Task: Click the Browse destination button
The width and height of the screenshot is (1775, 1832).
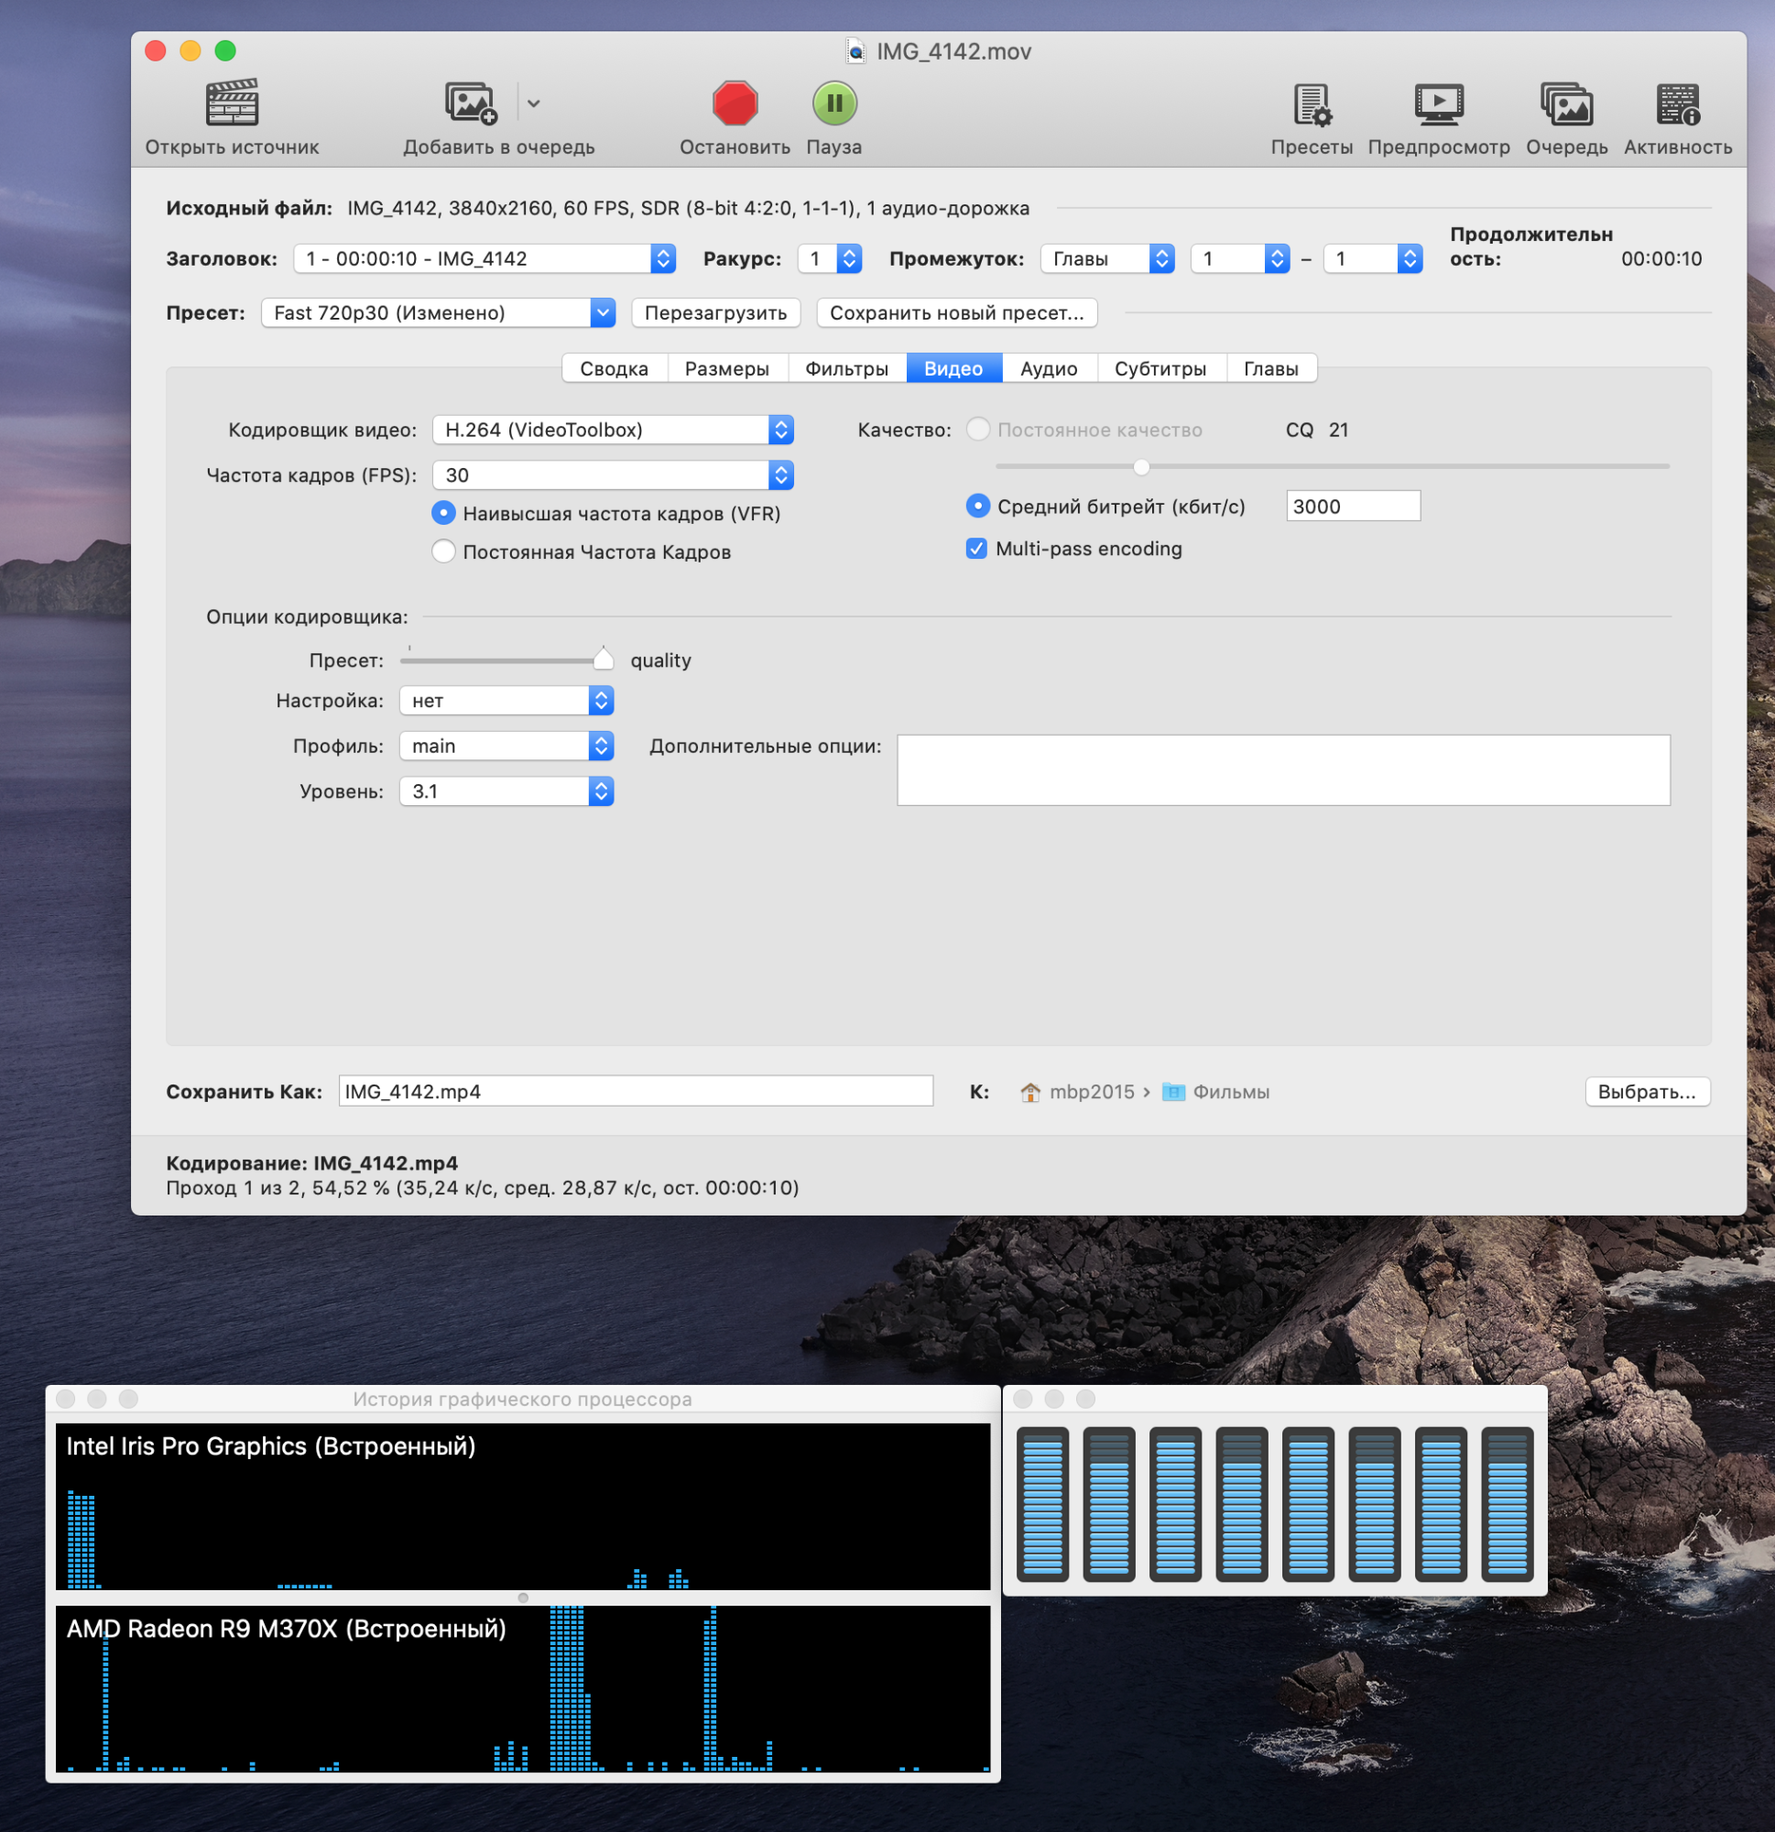Action: [1646, 1092]
